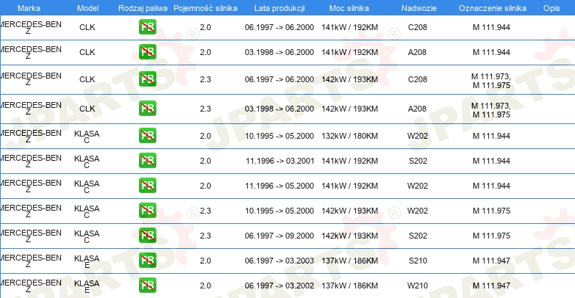Click petrol fuel icon in CLK C208 2.0 row
The height and width of the screenshot is (298, 575).
[147, 27]
